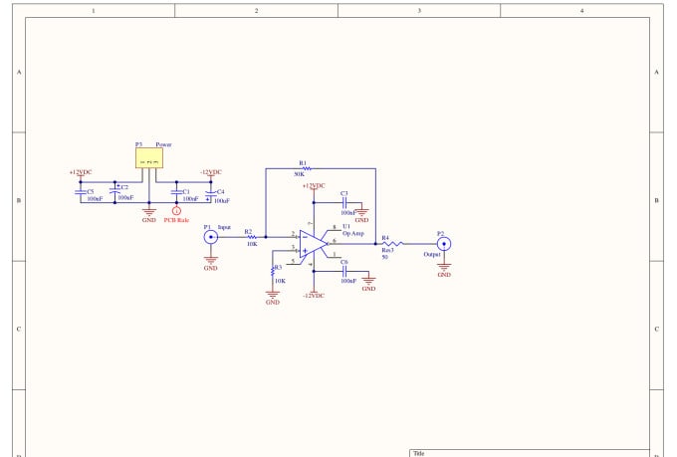Click the 'Output' label beside P2

[x=432, y=255]
